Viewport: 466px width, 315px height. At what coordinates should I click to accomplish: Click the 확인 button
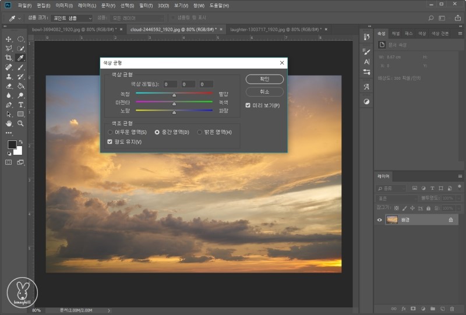tap(264, 79)
